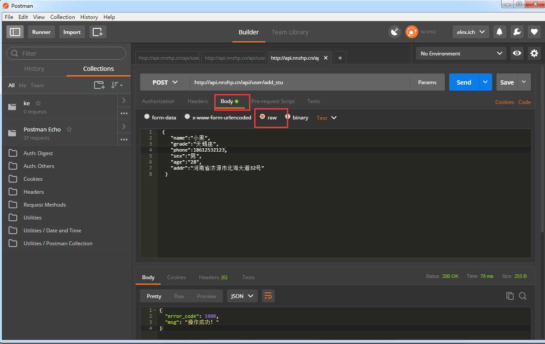Close the active request tab
Screen dimensions: 545x344
(326, 58)
